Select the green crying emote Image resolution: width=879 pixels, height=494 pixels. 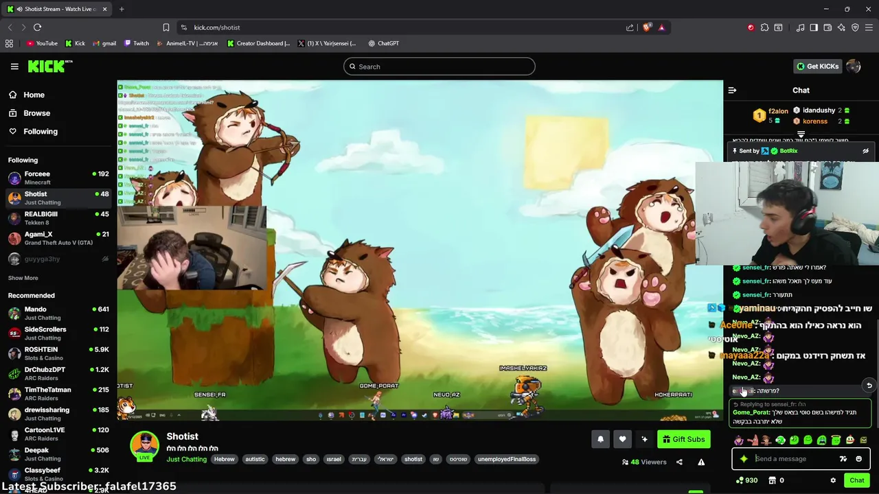(822, 440)
